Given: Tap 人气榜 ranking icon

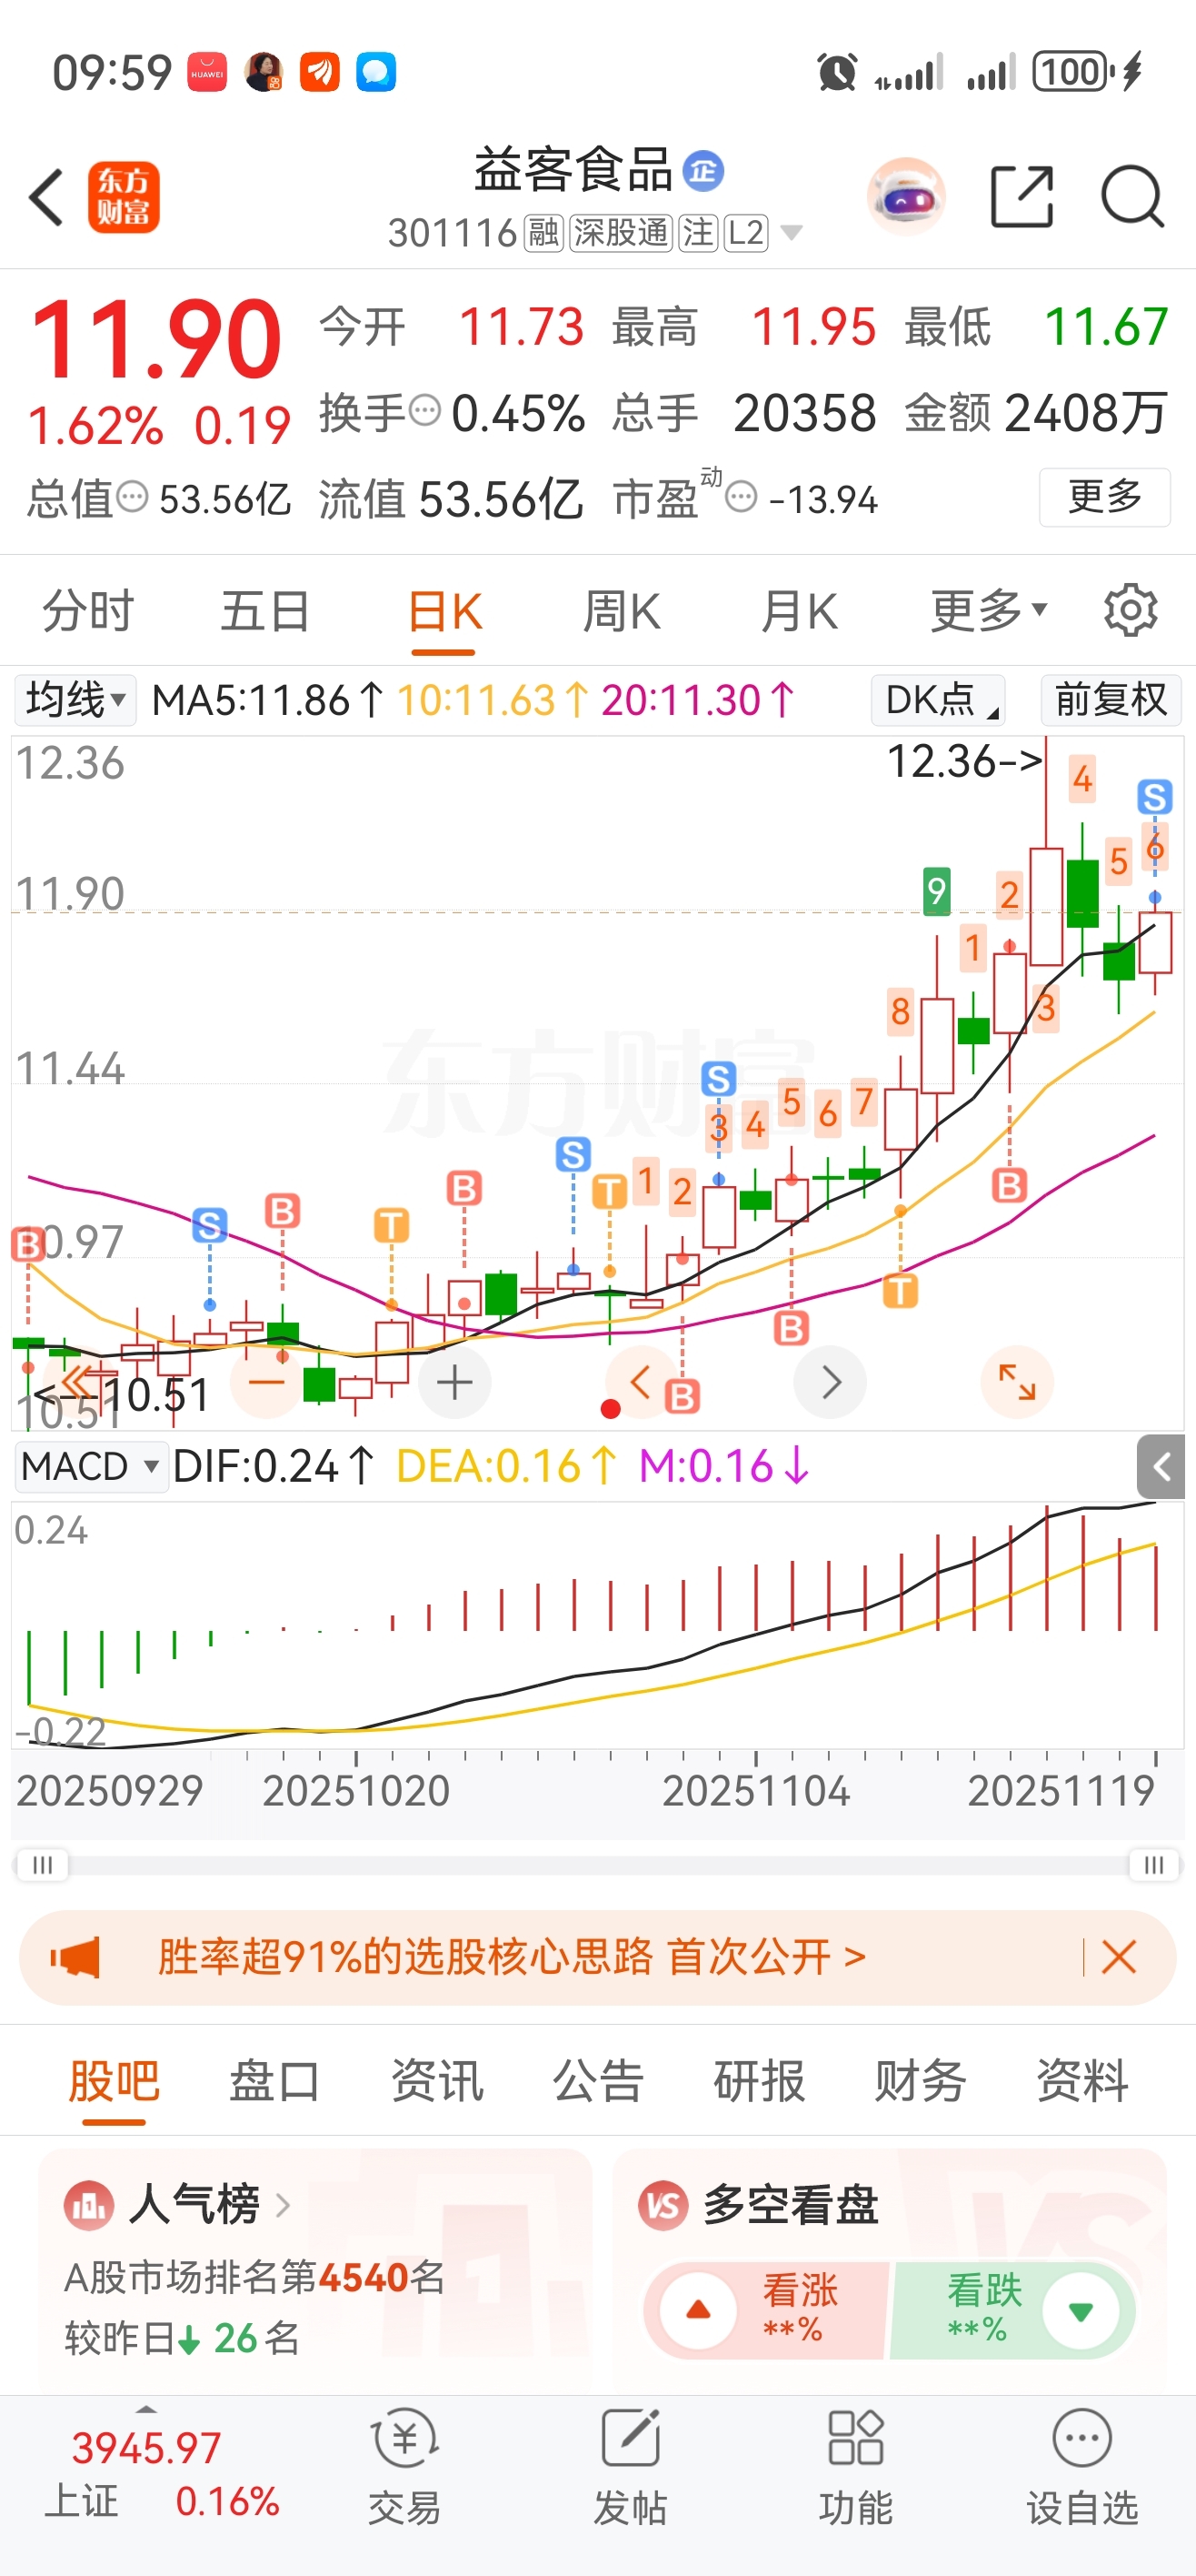Looking at the screenshot, I should tap(89, 2204).
